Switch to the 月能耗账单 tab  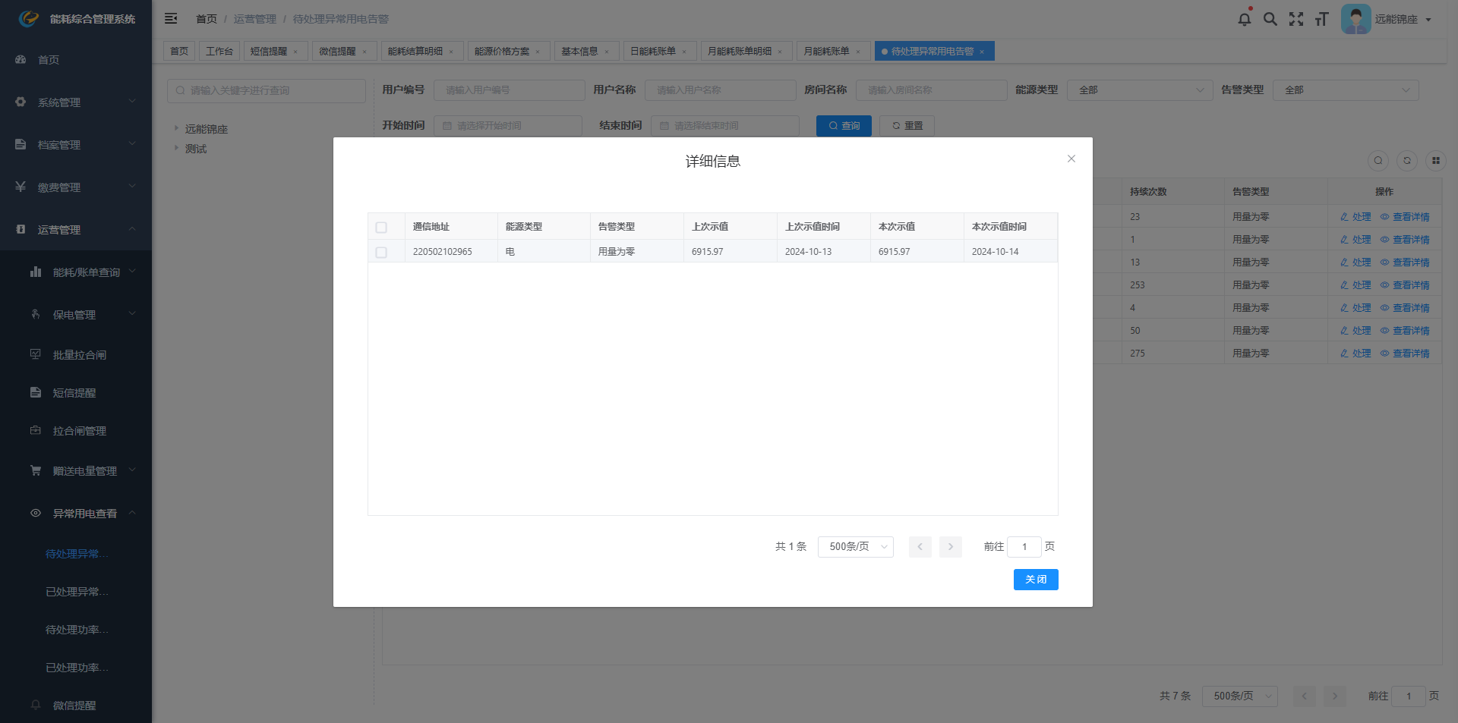click(826, 52)
